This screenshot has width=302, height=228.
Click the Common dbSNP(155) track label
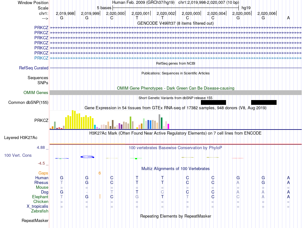(x=28, y=103)
